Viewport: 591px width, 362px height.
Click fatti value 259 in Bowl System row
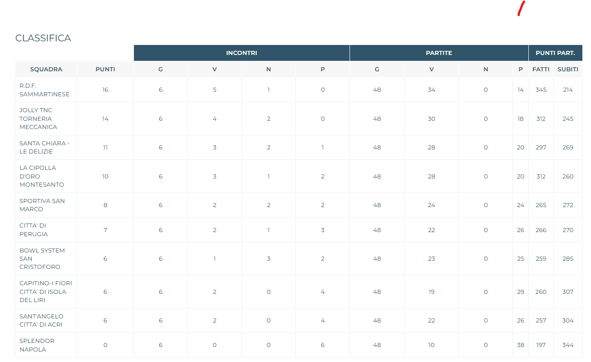541,259
